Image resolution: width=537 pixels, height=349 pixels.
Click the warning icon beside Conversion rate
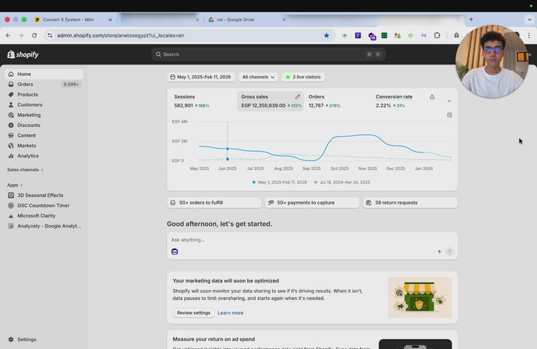coord(432,97)
